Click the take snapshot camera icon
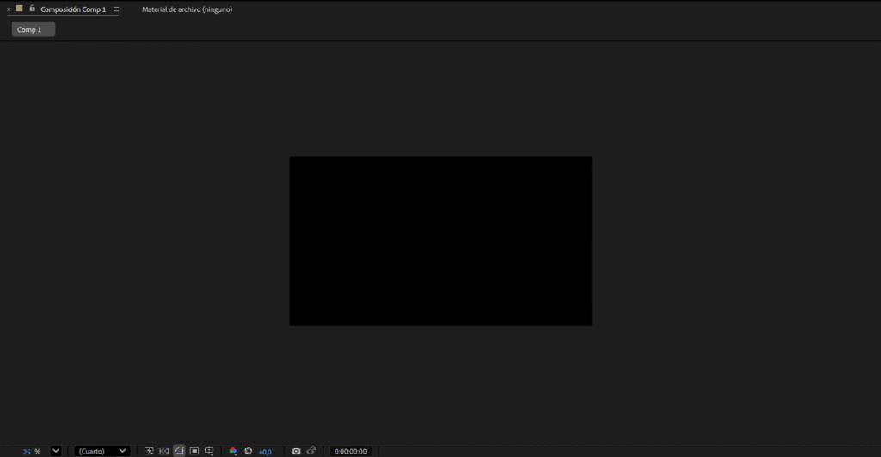Image resolution: width=881 pixels, height=457 pixels. (x=296, y=451)
